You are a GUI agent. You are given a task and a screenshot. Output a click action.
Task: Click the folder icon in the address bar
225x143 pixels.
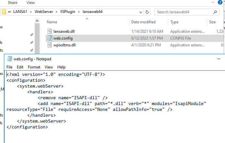click(4, 12)
